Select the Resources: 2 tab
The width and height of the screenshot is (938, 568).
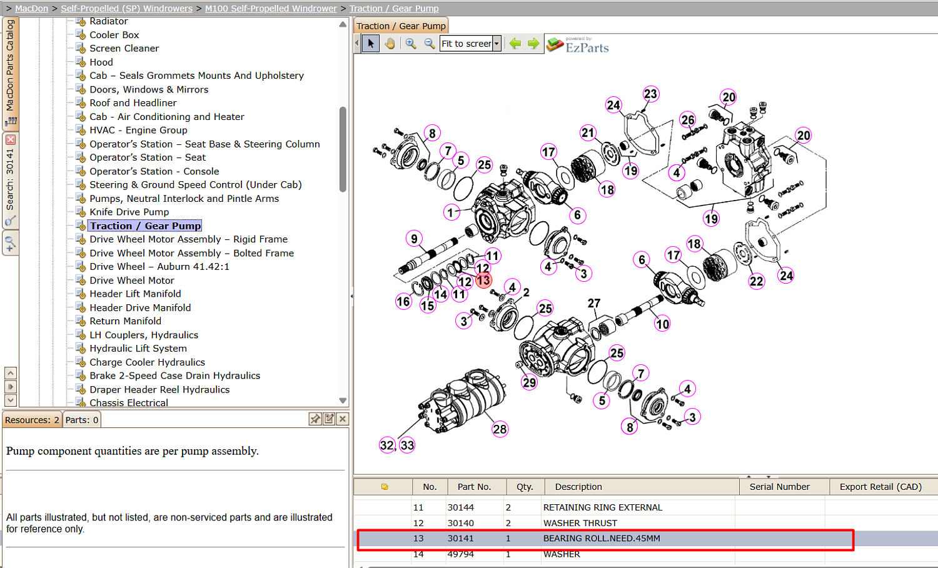click(32, 420)
